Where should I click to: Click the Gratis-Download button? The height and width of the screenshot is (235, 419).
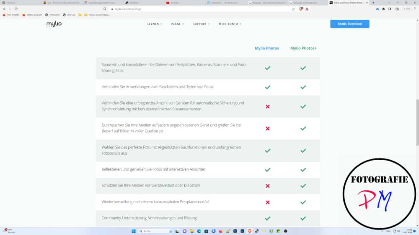tap(349, 24)
